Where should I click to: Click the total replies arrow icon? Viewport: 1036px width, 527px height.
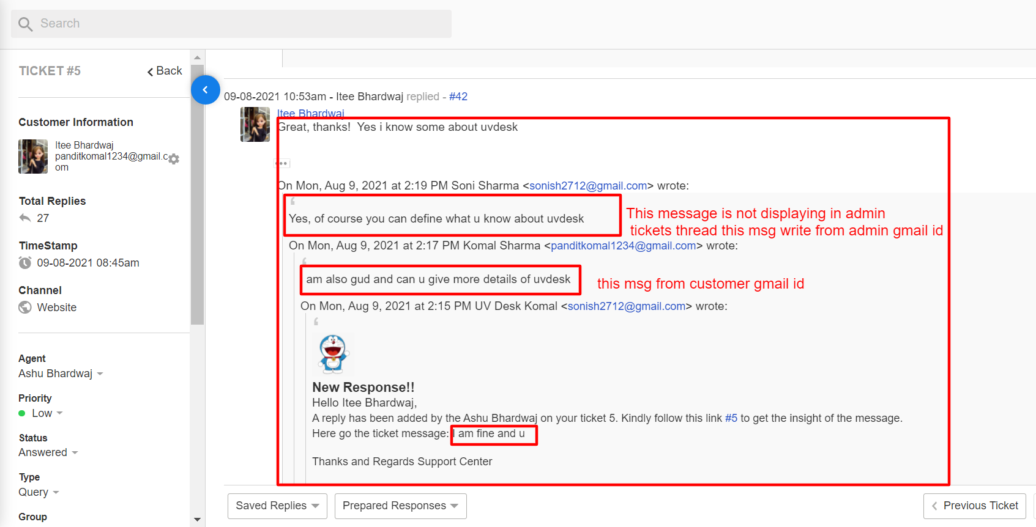[x=25, y=218]
